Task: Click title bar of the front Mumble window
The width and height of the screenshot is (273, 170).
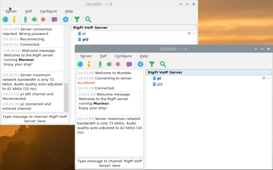Action: 174,49
